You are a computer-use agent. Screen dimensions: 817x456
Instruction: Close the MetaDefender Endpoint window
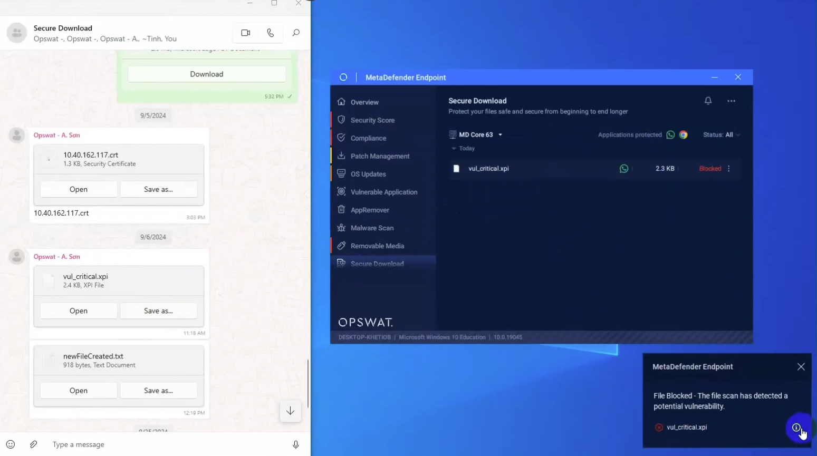click(x=738, y=77)
